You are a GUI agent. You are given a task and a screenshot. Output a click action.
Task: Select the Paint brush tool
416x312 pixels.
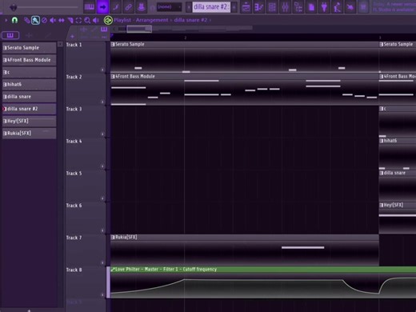coord(35,20)
